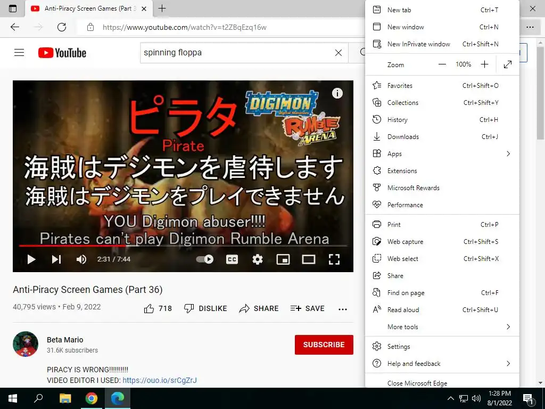545x409 pixels.
Task: Open File Explorer from the taskbar
Action: (x=65, y=398)
